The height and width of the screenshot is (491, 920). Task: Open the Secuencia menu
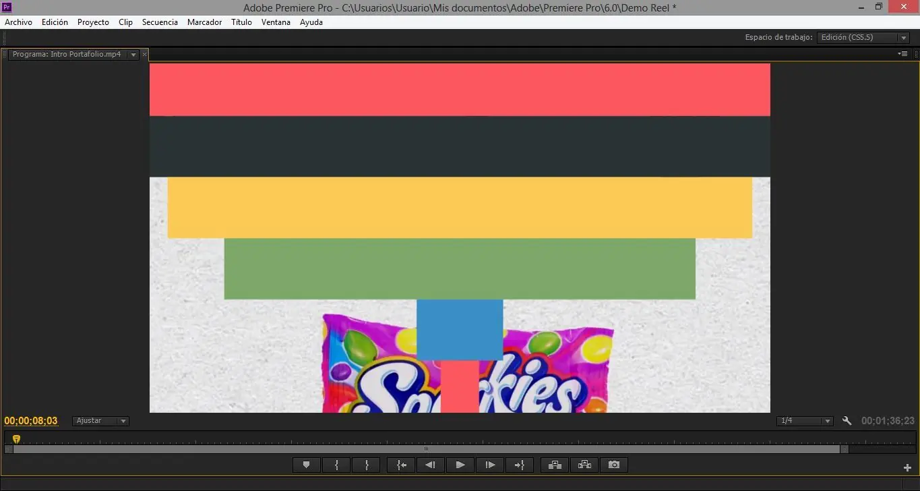point(160,22)
